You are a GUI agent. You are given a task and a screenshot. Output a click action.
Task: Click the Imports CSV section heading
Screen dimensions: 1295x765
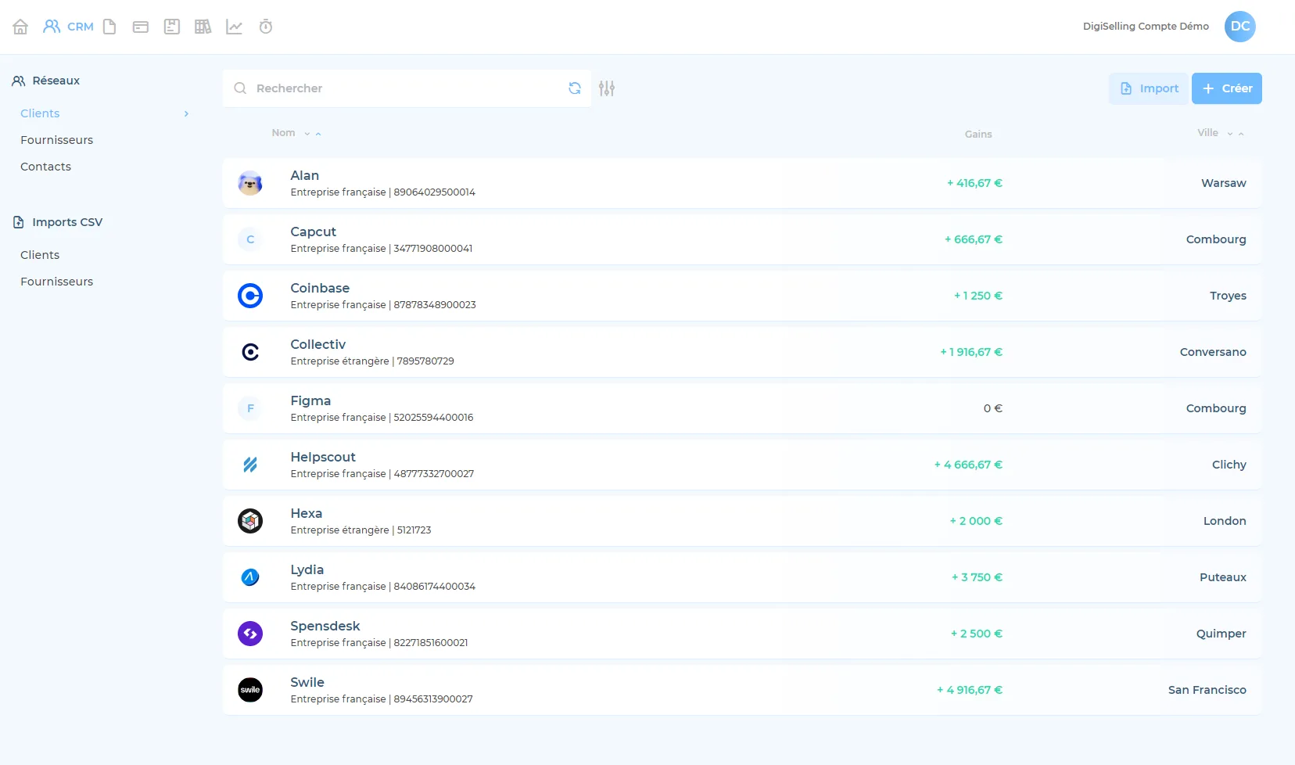[x=58, y=222]
